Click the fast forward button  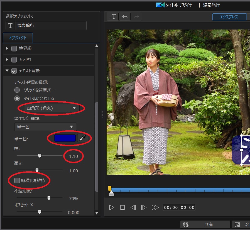[x=155, y=207]
